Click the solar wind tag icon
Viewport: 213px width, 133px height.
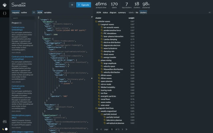[x=99, y=105]
